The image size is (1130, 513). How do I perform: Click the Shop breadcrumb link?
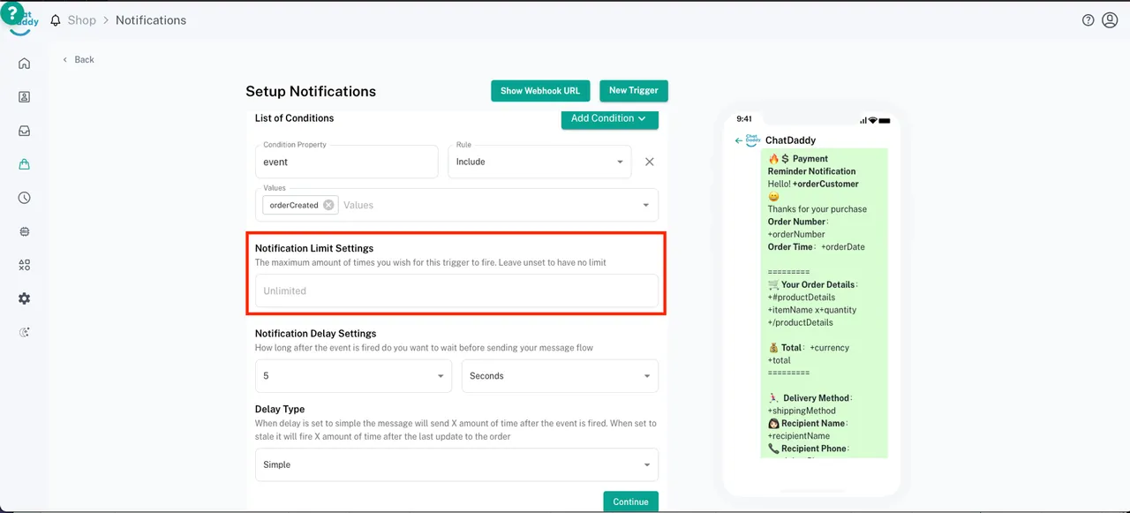81,20
